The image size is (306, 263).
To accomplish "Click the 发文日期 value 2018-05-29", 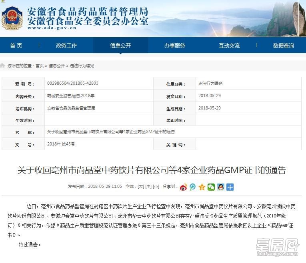I will 210,96.
